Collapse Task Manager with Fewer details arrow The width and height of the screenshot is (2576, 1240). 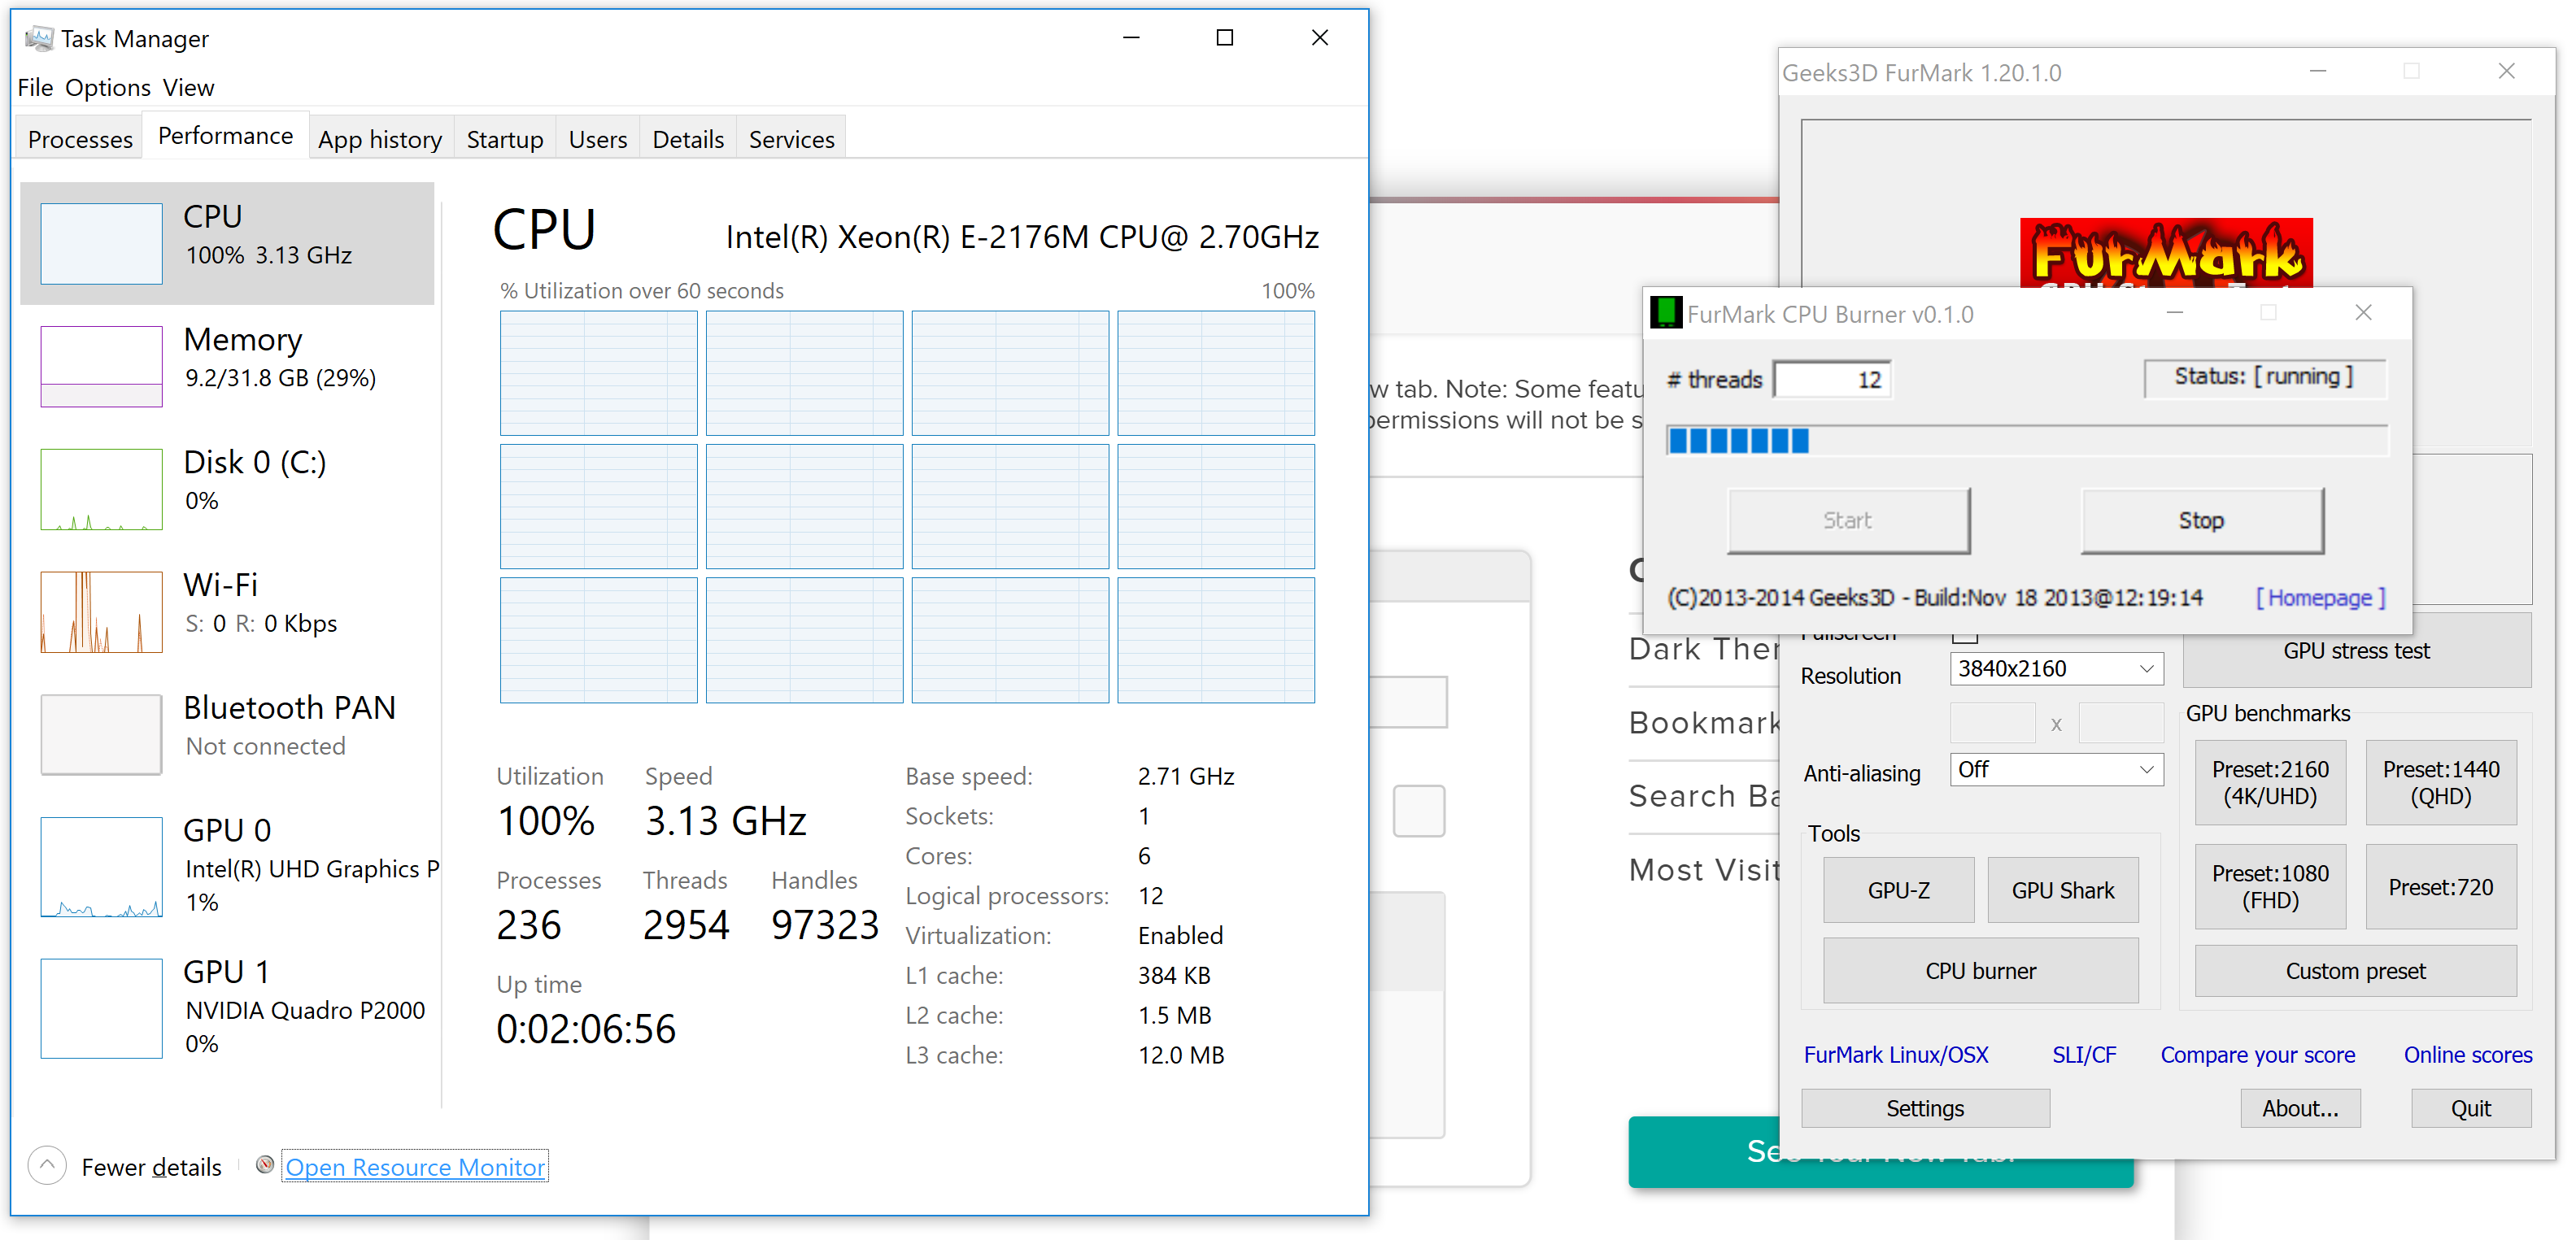tap(47, 1165)
